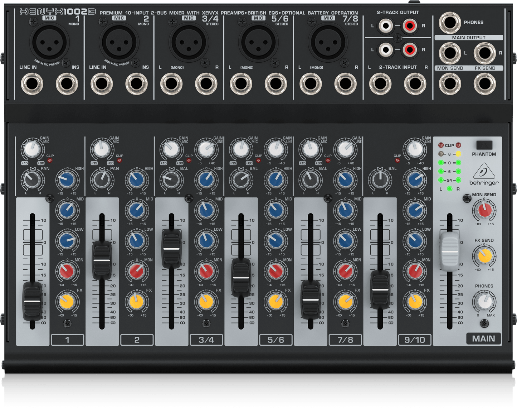Click the 2-TRACK OUTPUT left RCA jack
The image size is (517, 408).
(x=385, y=25)
